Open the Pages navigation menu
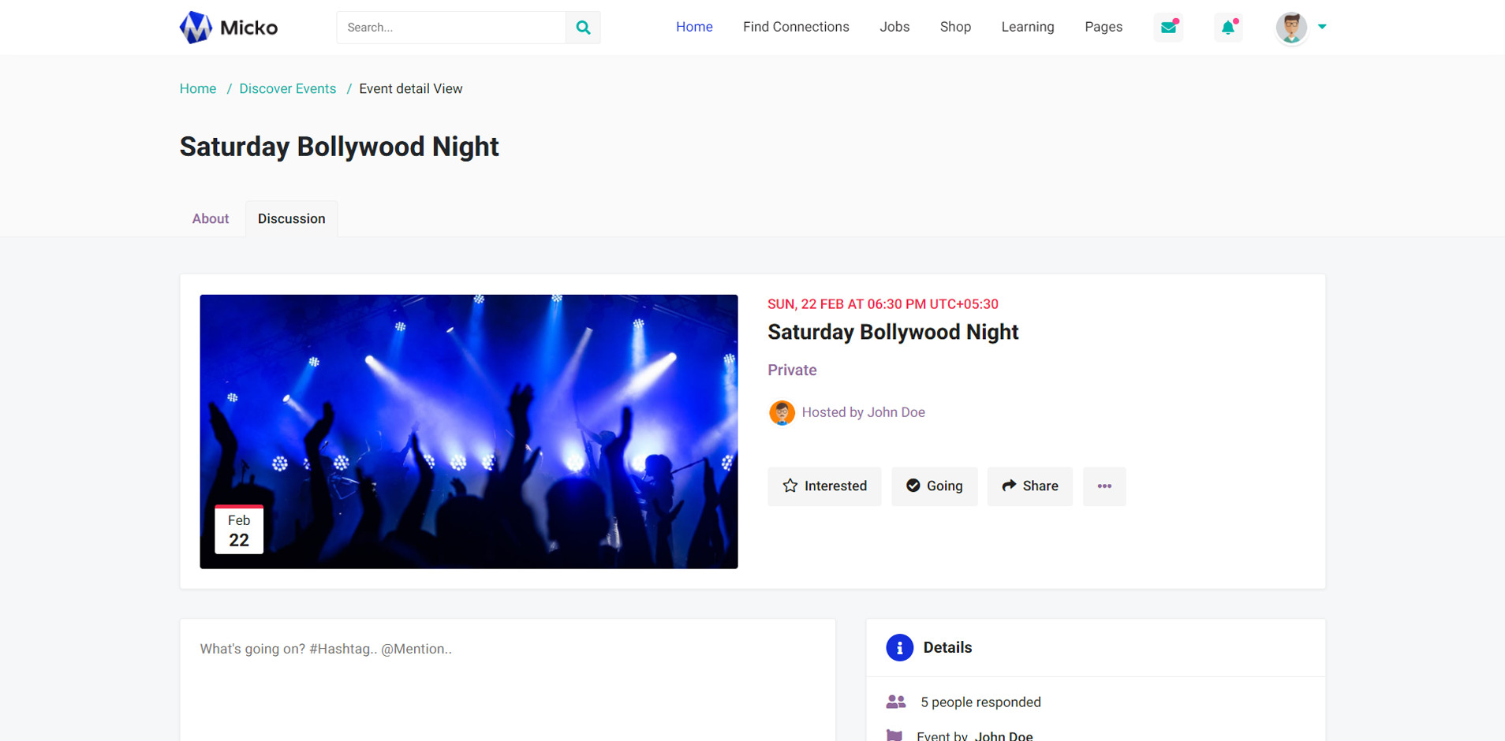 coord(1103,27)
